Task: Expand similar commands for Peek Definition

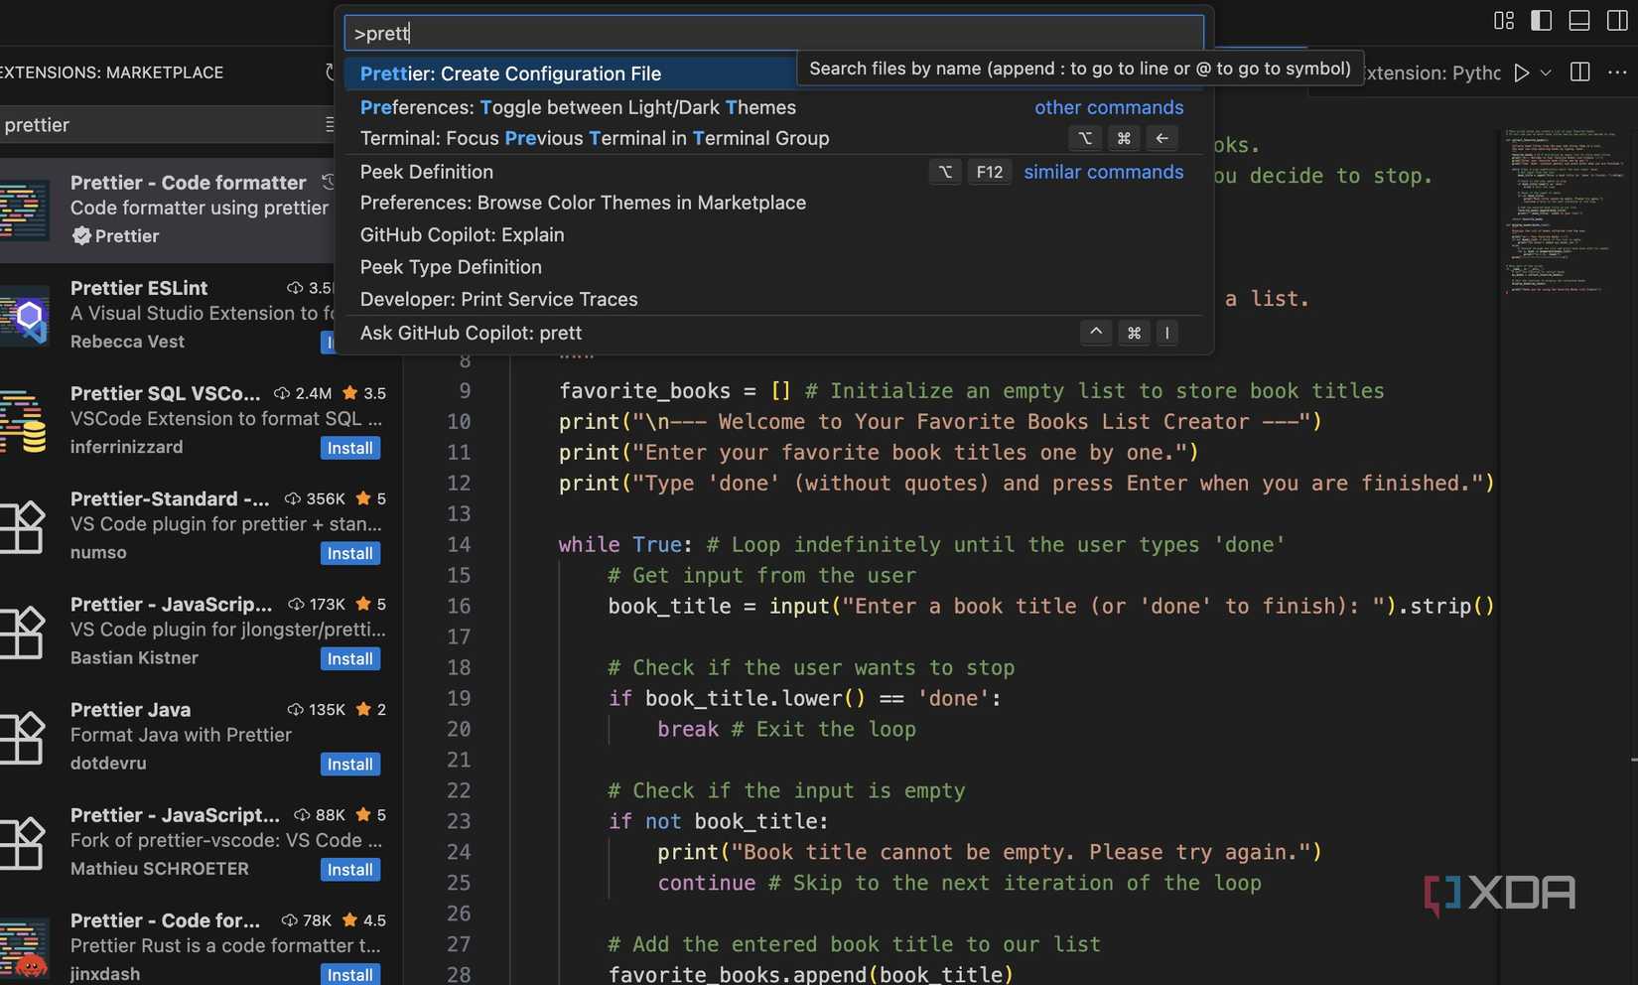Action: pyautogui.click(x=1103, y=172)
